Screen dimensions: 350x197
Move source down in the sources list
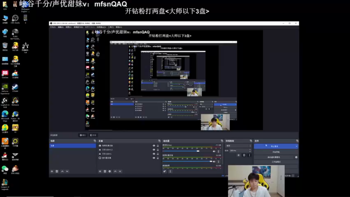[x=120, y=171]
